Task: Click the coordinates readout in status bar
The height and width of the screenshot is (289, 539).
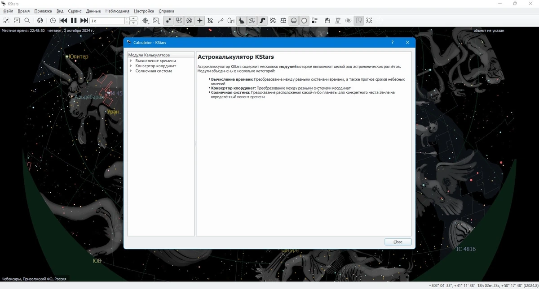Action: click(483, 285)
